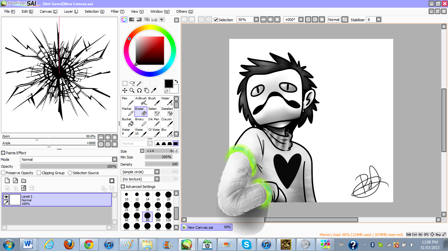Screen dimensions: 448x251
Task: Select the hand pan tool
Action: pos(147,91)
